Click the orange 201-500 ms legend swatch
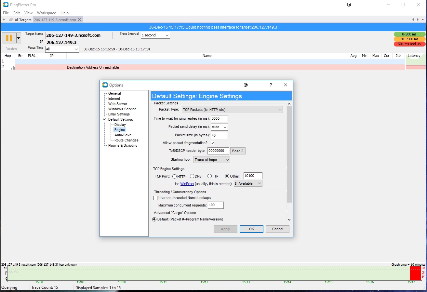Viewport: 427px width, 292px height. click(409, 39)
